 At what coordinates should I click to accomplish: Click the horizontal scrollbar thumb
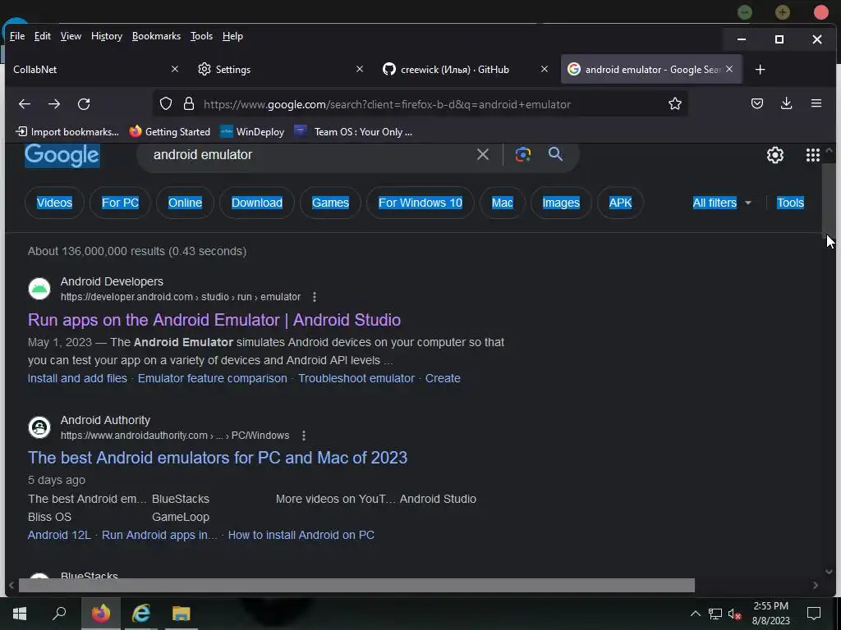click(356, 585)
